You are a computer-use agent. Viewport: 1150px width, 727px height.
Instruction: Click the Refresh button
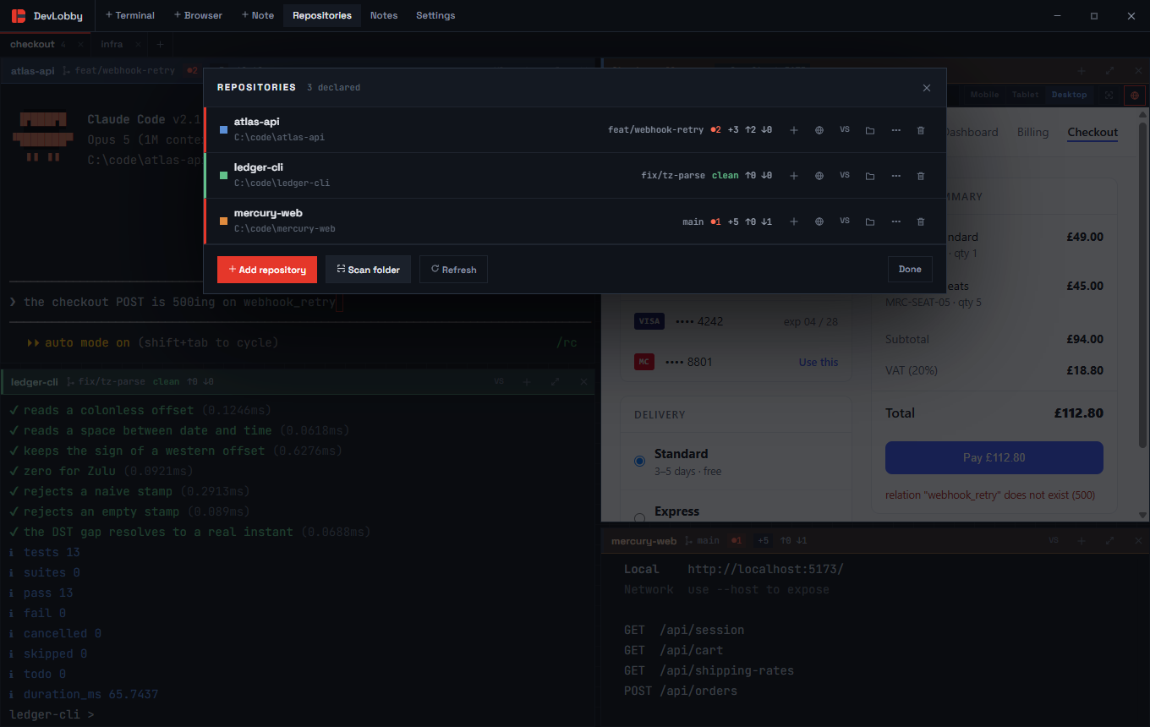(x=453, y=270)
